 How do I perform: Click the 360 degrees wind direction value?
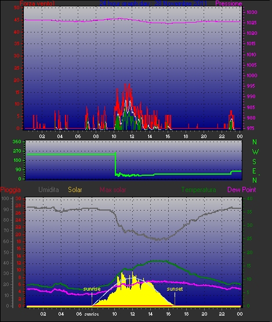tap(17, 142)
